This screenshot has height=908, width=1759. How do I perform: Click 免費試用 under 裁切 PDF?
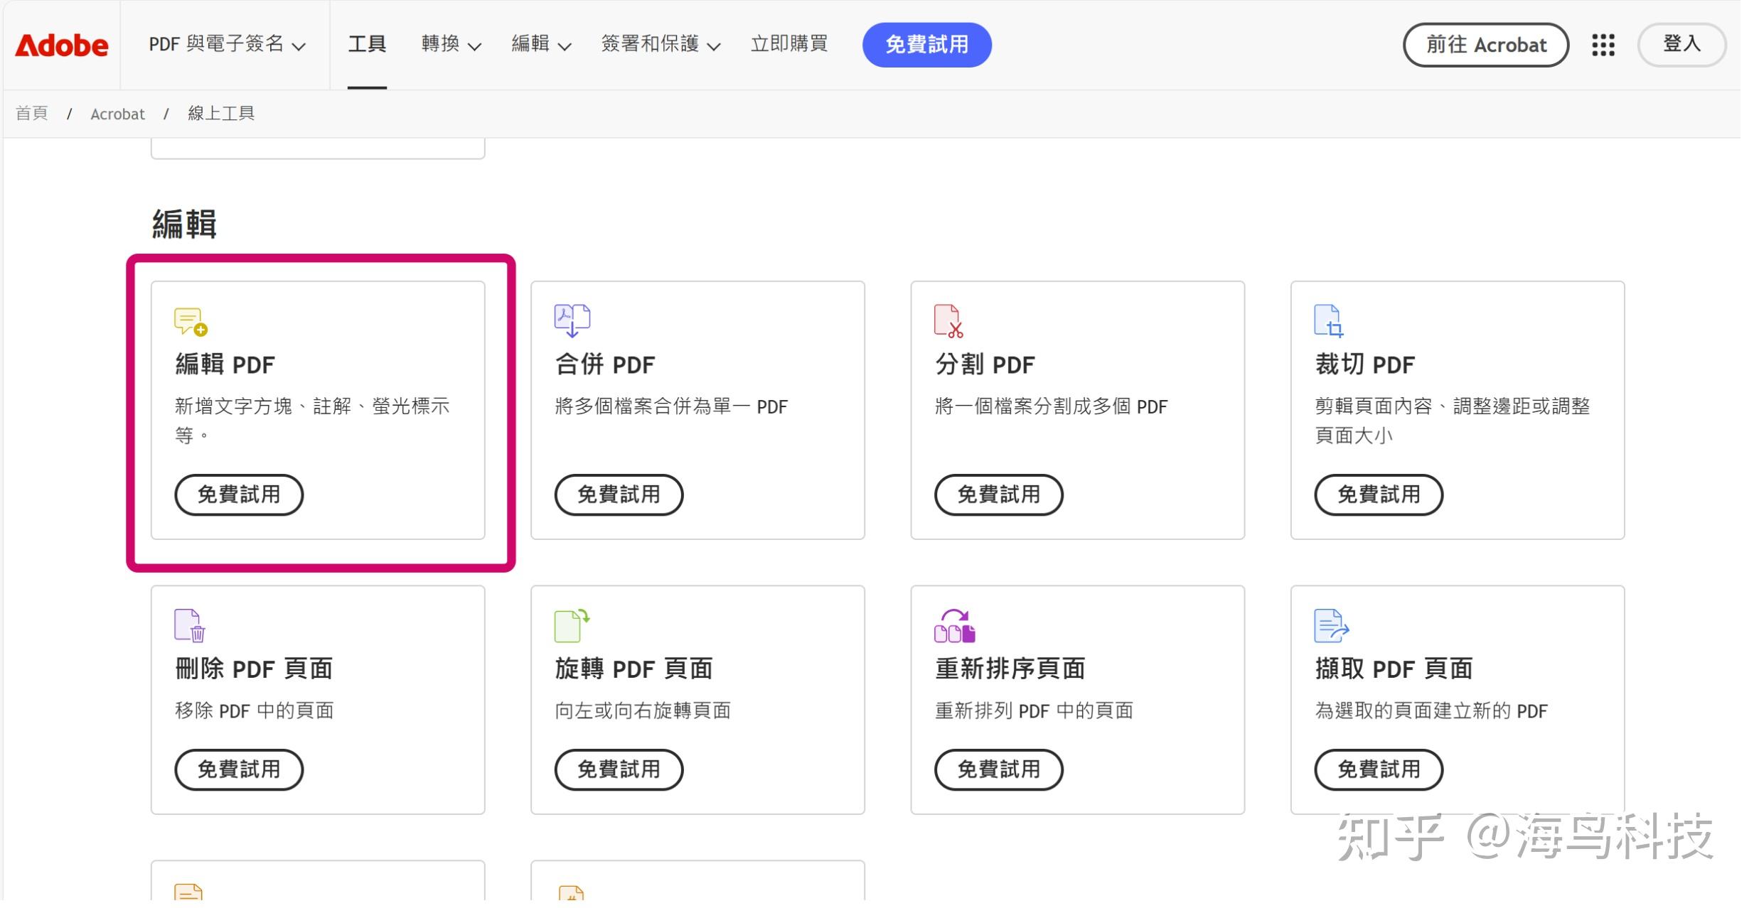click(x=1379, y=494)
